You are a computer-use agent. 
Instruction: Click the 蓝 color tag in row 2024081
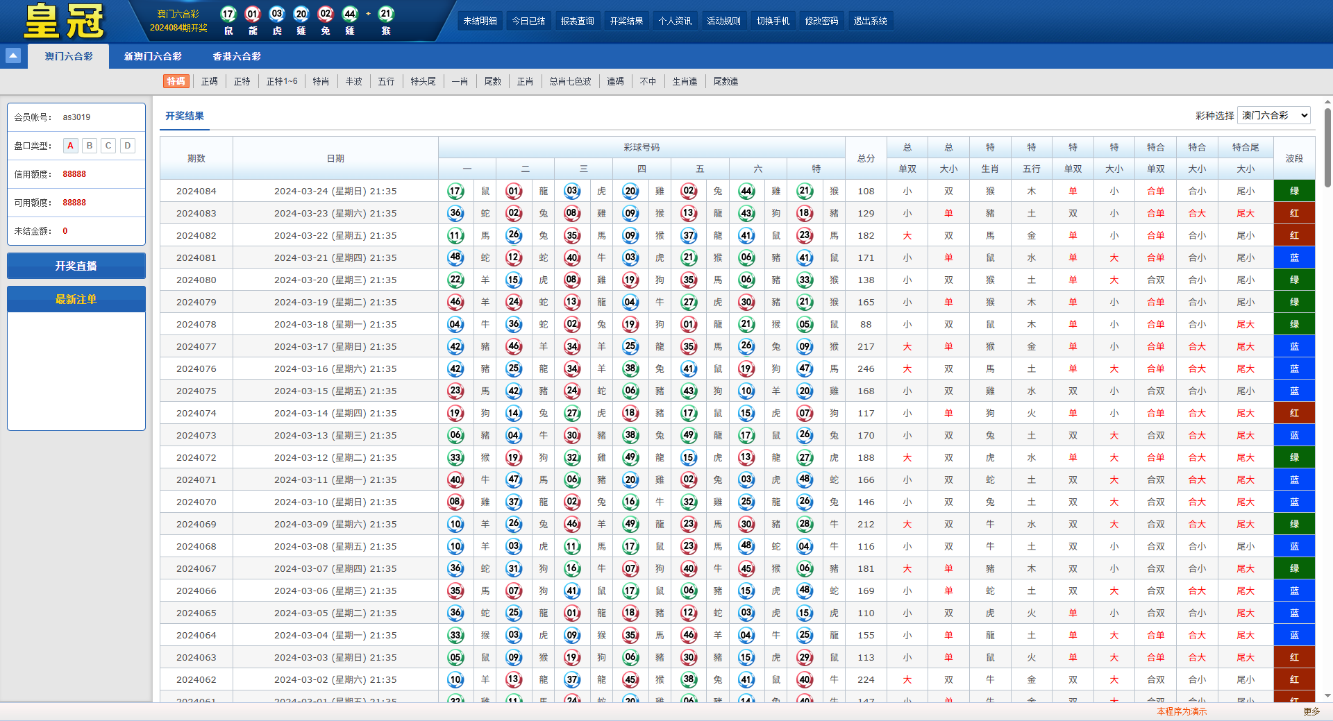pyautogui.click(x=1293, y=257)
